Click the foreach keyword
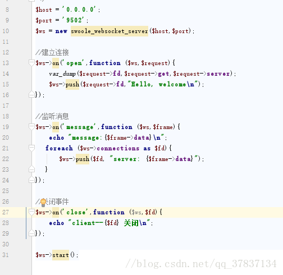This screenshot has height=275, width=283. (59, 148)
